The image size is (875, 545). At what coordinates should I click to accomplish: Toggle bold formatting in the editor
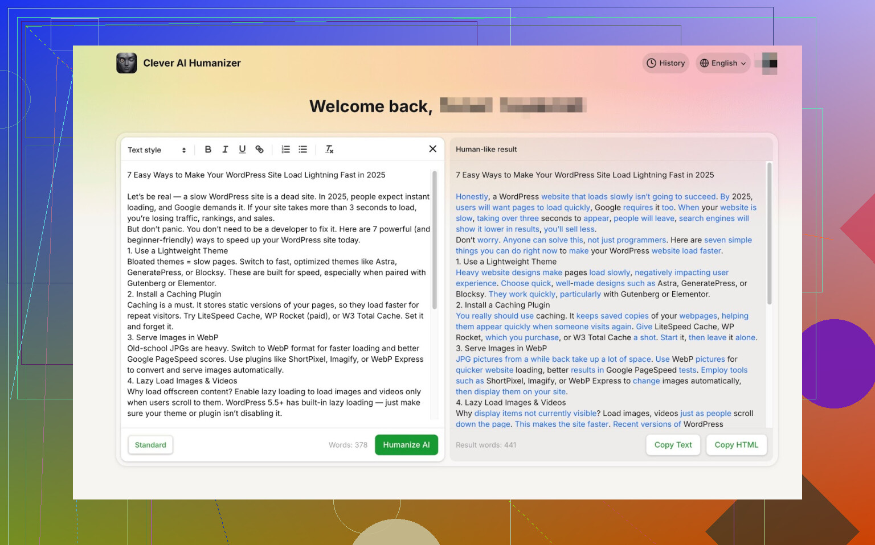click(x=208, y=150)
